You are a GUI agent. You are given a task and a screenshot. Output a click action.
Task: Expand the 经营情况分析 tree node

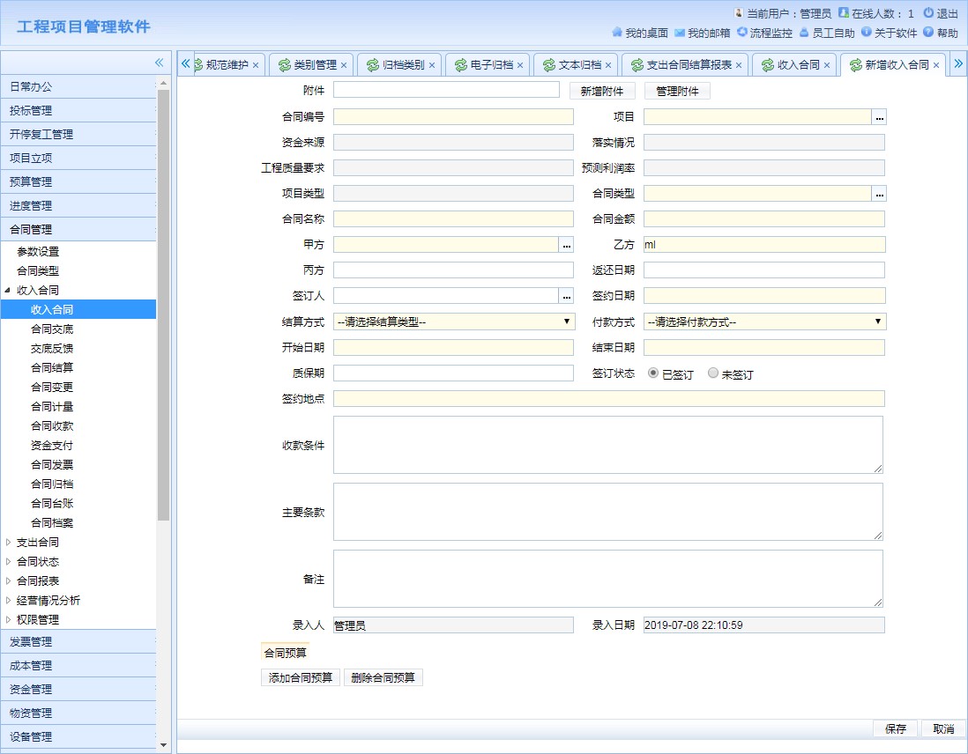coord(7,601)
